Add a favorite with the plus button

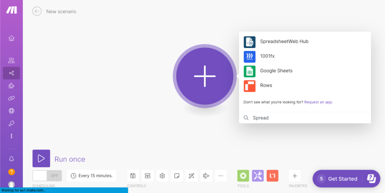pos(295,176)
